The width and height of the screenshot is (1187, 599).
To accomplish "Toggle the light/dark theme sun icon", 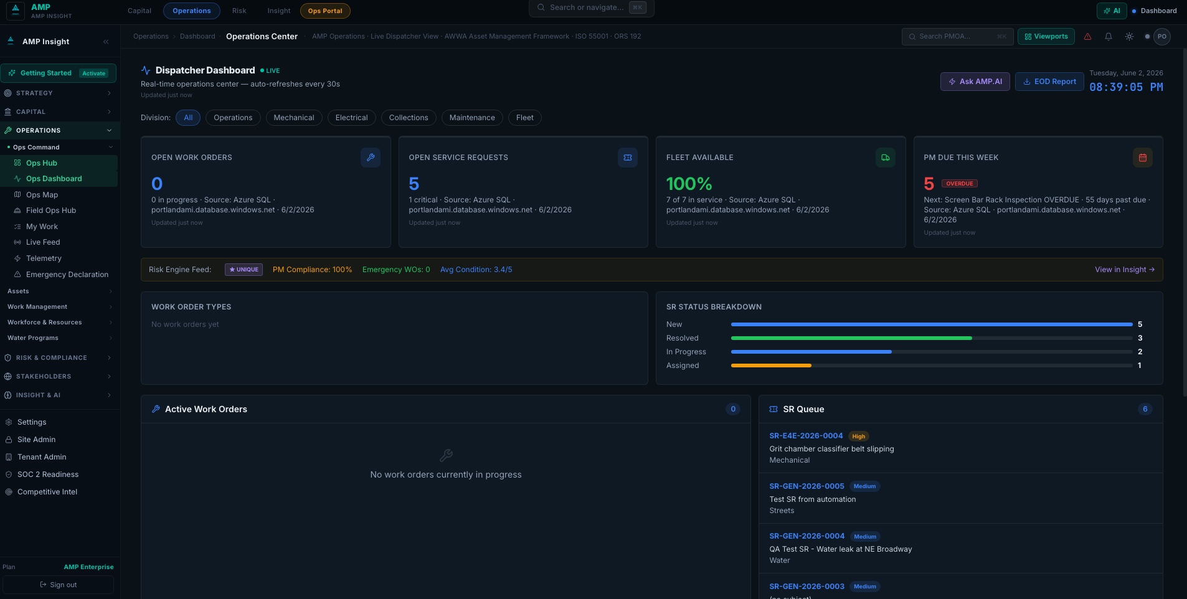I will click(x=1129, y=37).
